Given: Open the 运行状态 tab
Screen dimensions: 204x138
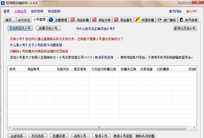Looking at the screenshot, I should (x=24, y=20).
